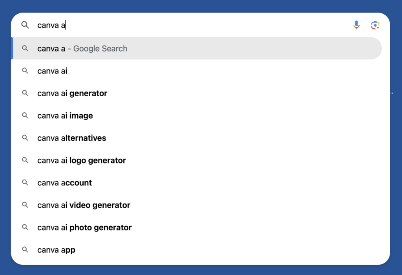Open the 'canva app' suggestion
This screenshot has height=275, width=402.
click(x=56, y=250)
